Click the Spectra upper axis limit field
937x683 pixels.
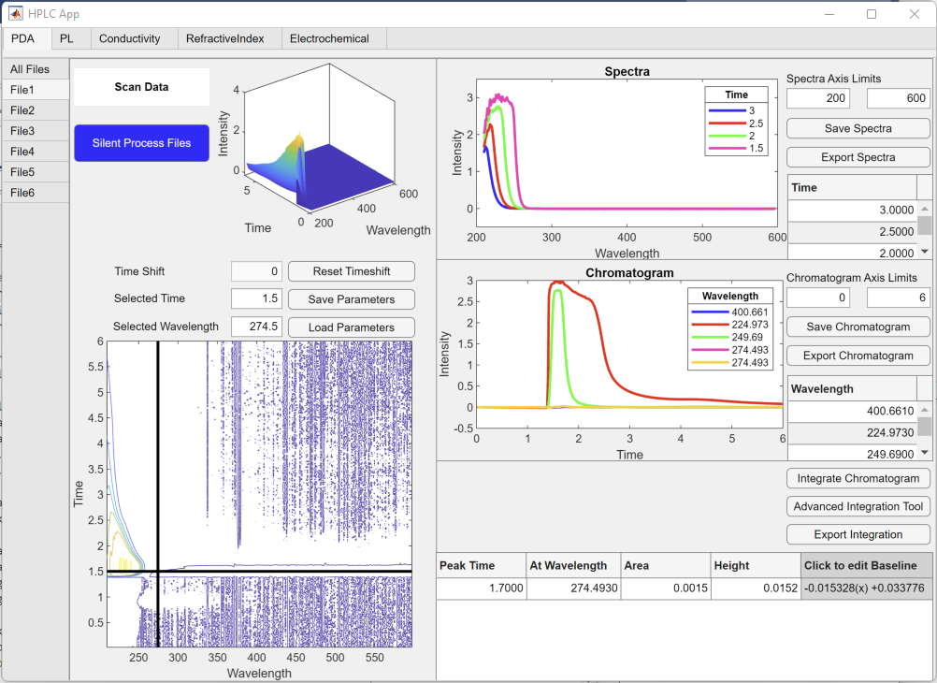click(898, 98)
